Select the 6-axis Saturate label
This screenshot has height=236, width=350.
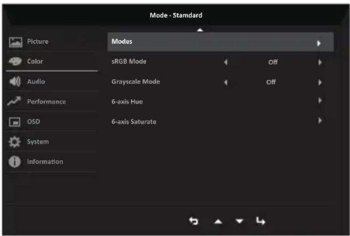pos(134,121)
